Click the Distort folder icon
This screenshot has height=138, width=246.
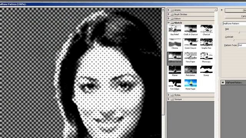[172, 18]
